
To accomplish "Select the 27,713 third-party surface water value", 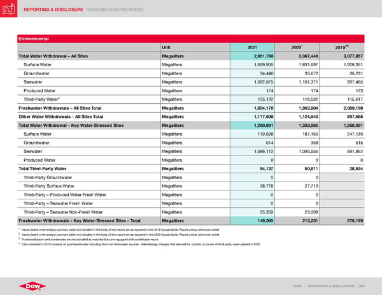I will [311, 186].
